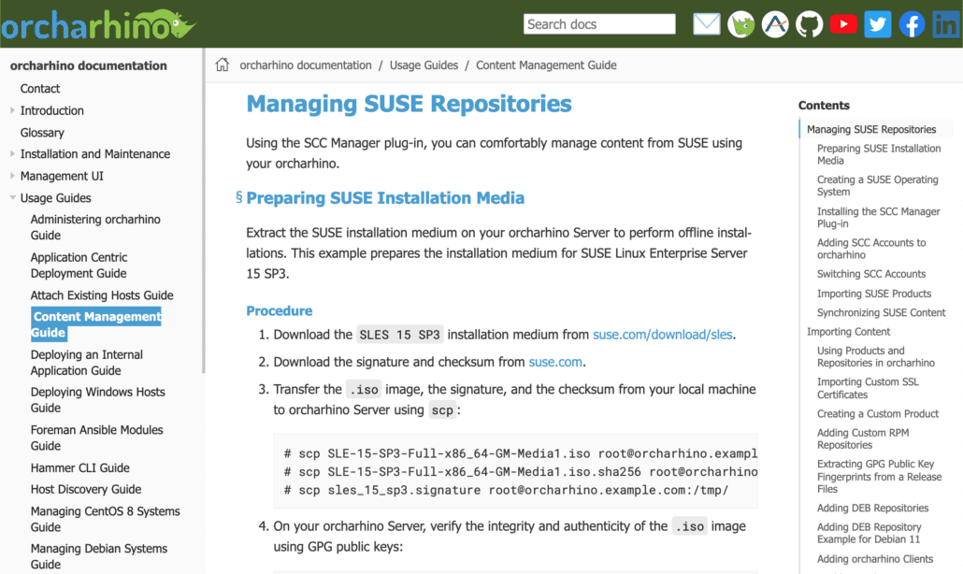Jump to Adding orcharhino Clients

pos(874,559)
